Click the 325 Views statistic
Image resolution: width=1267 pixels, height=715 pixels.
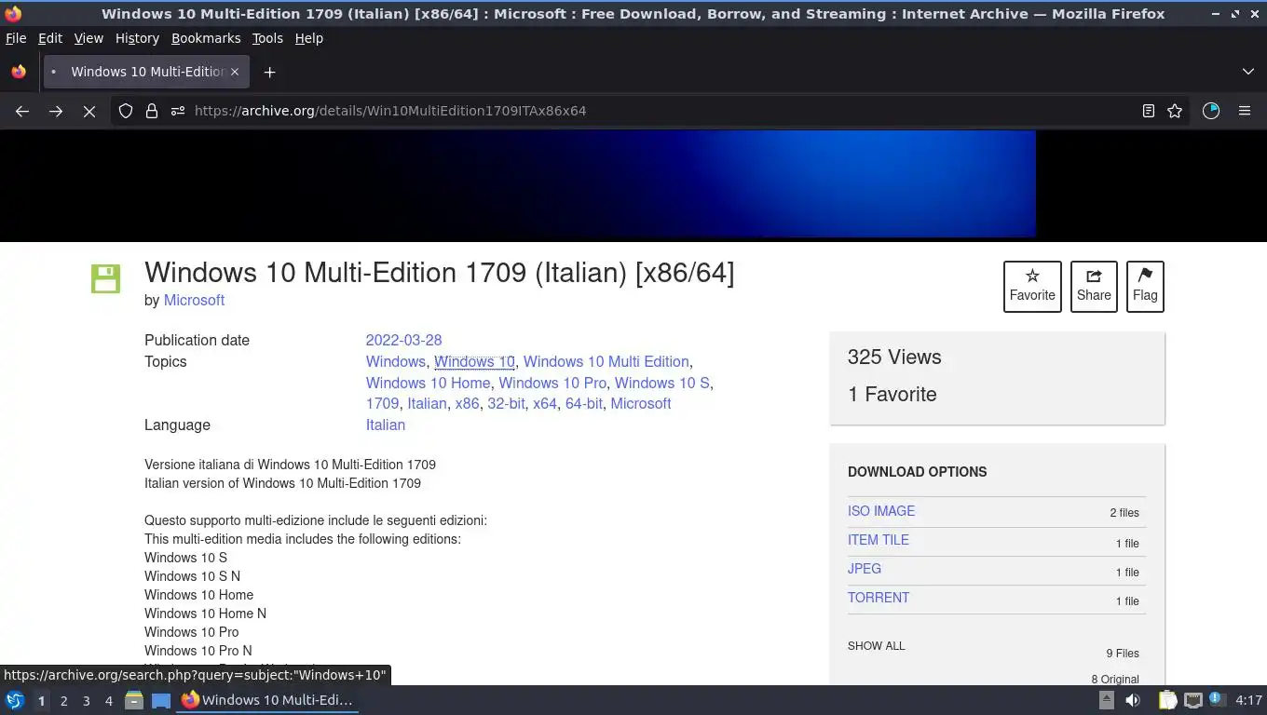tap(894, 357)
